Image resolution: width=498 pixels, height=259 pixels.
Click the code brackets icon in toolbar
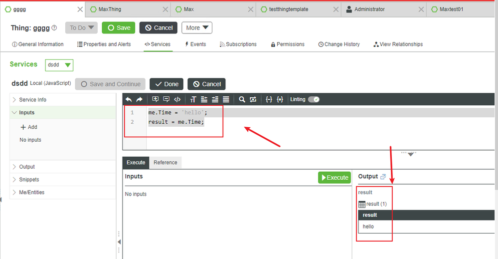pos(177,99)
